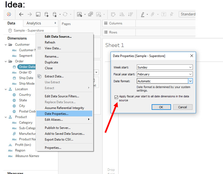Open the Date format dropdown arrow

tap(190, 81)
